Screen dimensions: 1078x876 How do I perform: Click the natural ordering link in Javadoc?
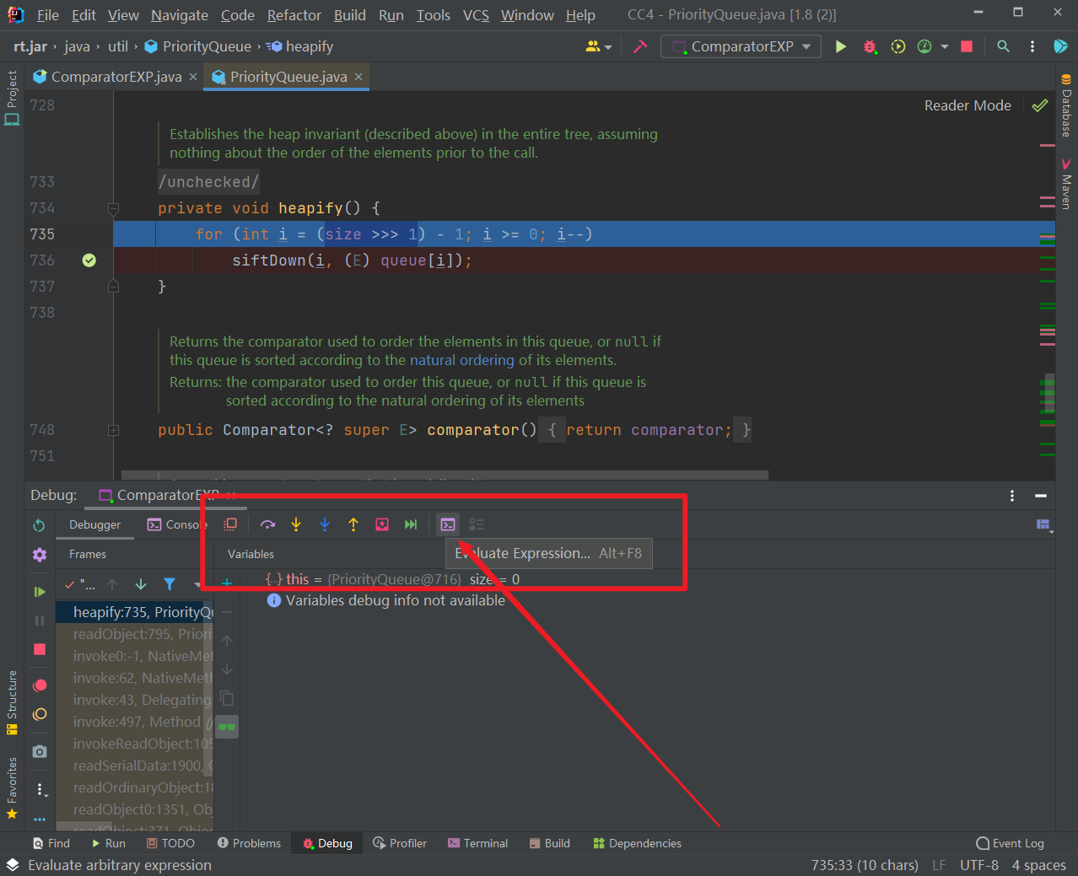461,359
